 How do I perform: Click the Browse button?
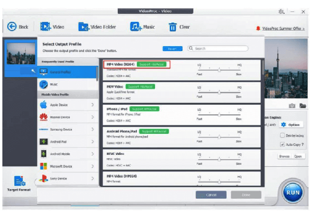(284, 156)
